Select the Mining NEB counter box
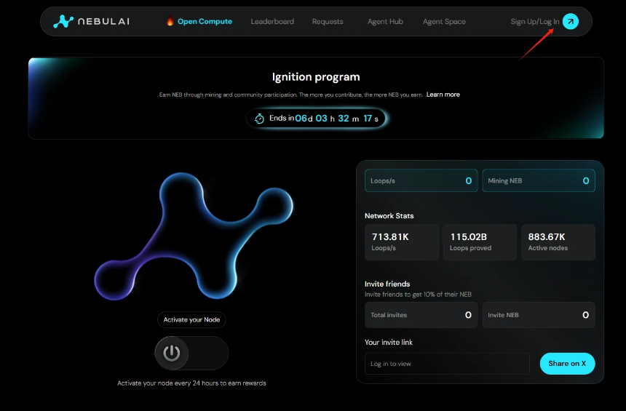The image size is (626, 411). pos(539,180)
